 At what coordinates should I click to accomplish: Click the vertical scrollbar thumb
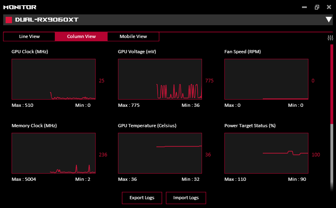click(332, 84)
